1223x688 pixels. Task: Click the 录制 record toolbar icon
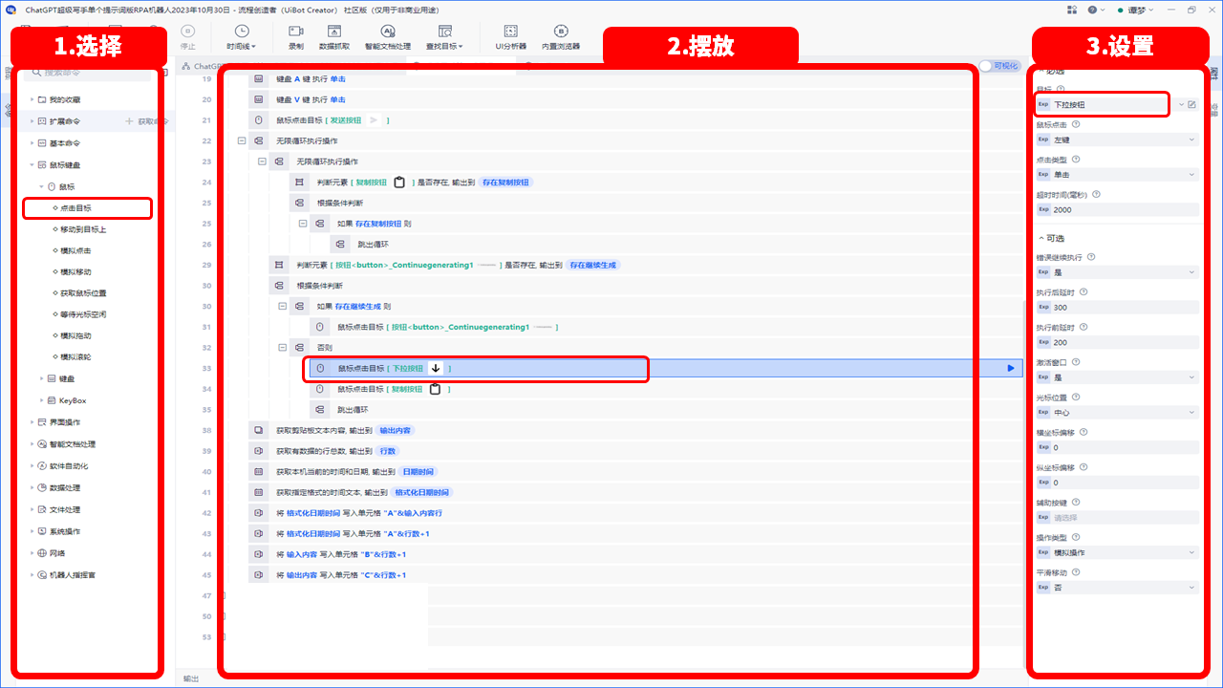(x=295, y=37)
